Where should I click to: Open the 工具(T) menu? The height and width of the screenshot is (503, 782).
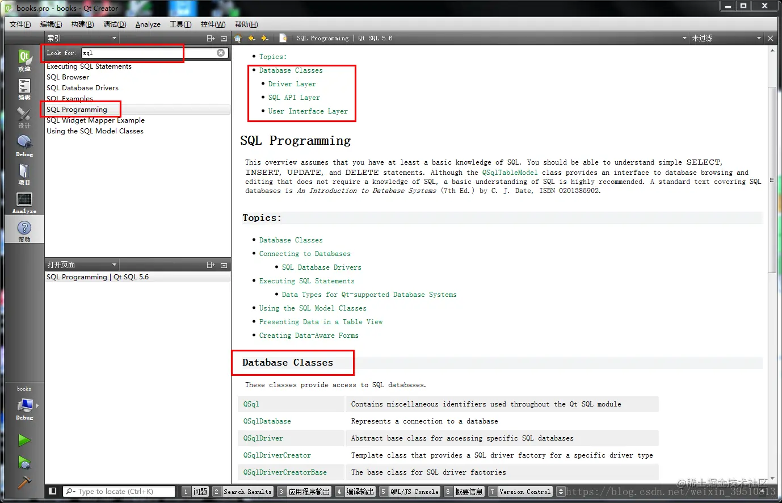[180, 24]
